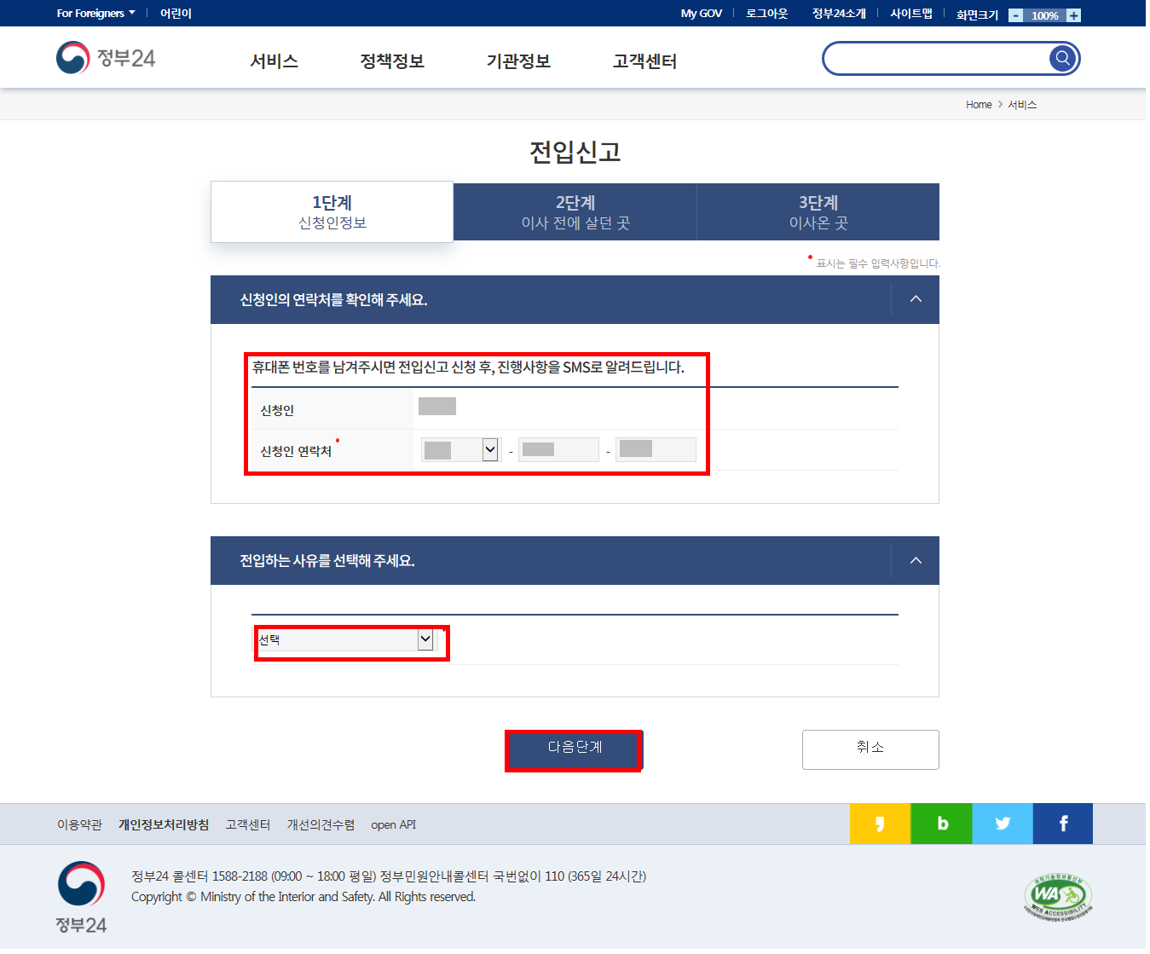Open the green Naver blog icon
Image resolution: width=1150 pixels, height=954 pixels.
coord(941,824)
